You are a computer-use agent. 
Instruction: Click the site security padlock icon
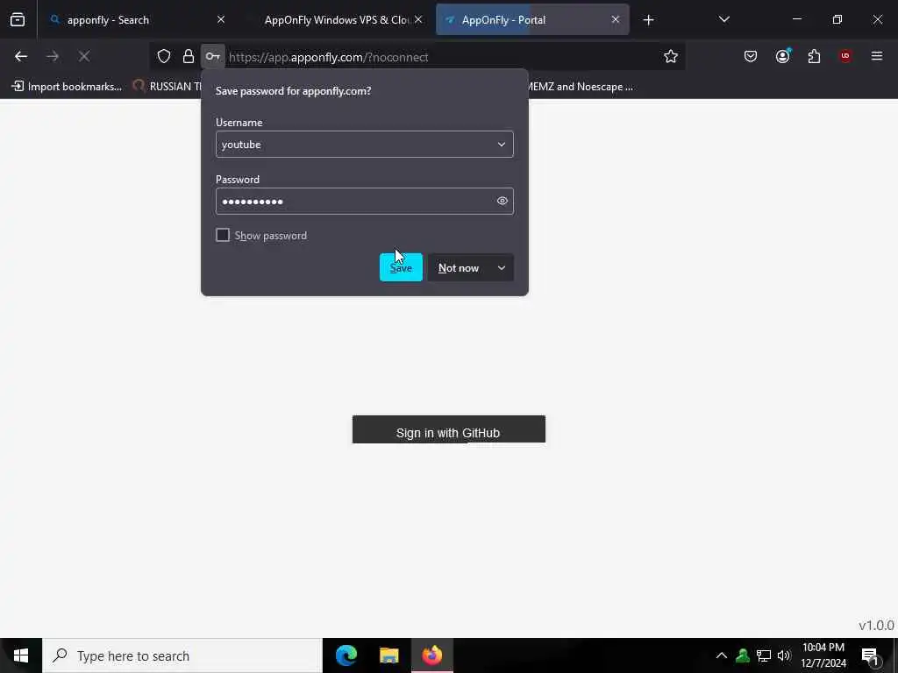point(189,56)
